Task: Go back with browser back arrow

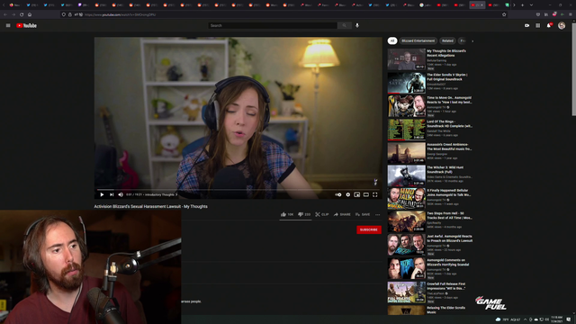Action: pos(5,14)
